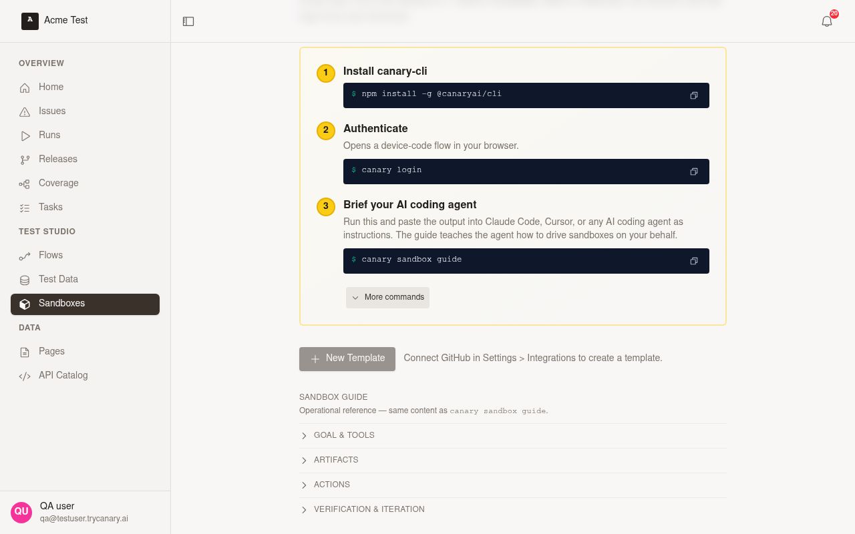855x534 pixels.
Task: Click the Issues warning triangle icon
Action: coord(25,111)
